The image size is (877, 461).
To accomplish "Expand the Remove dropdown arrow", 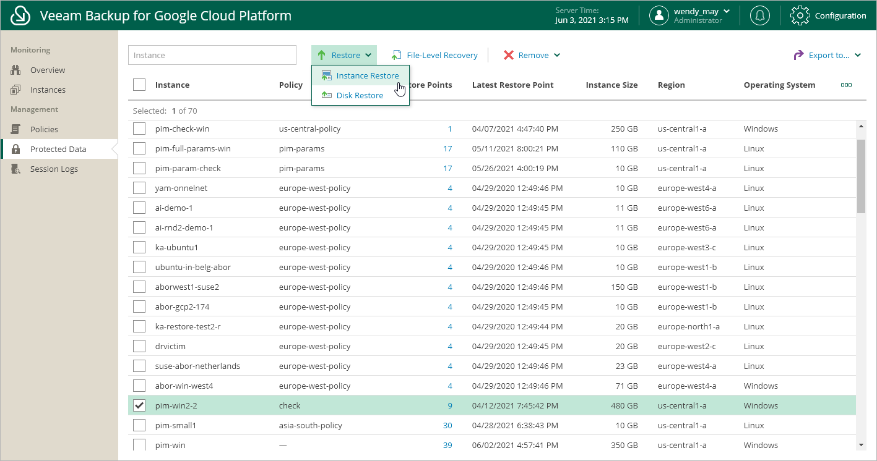I will tap(557, 55).
